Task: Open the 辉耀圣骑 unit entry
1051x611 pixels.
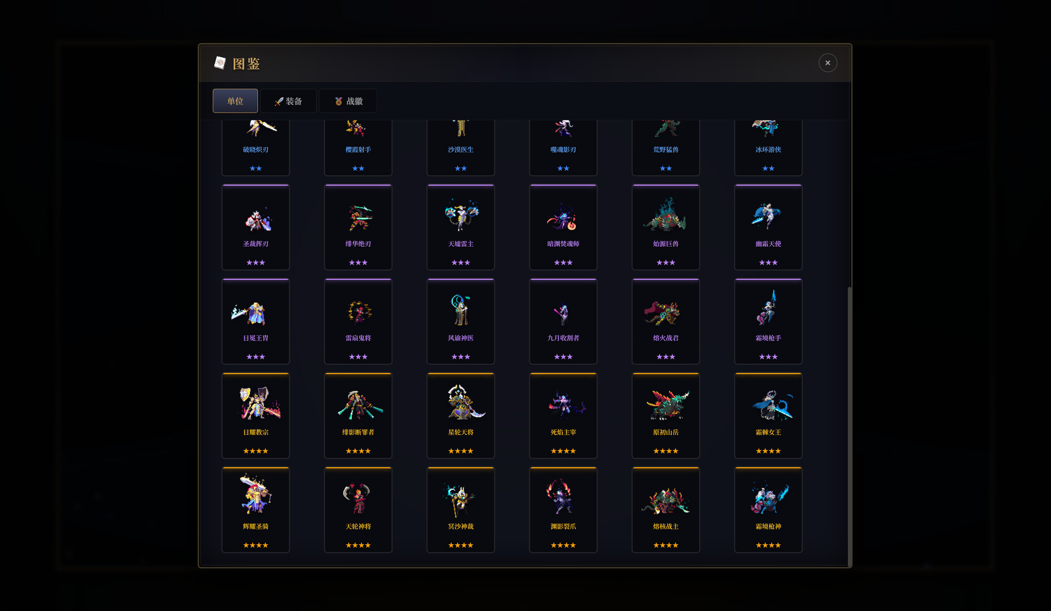Action: [x=256, y=510]
